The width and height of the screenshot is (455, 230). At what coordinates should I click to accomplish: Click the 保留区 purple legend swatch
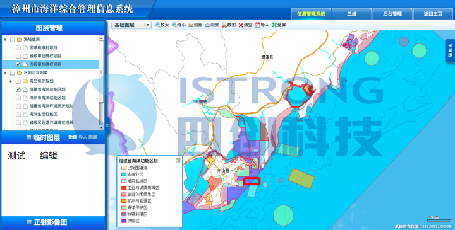pos(124,221)
